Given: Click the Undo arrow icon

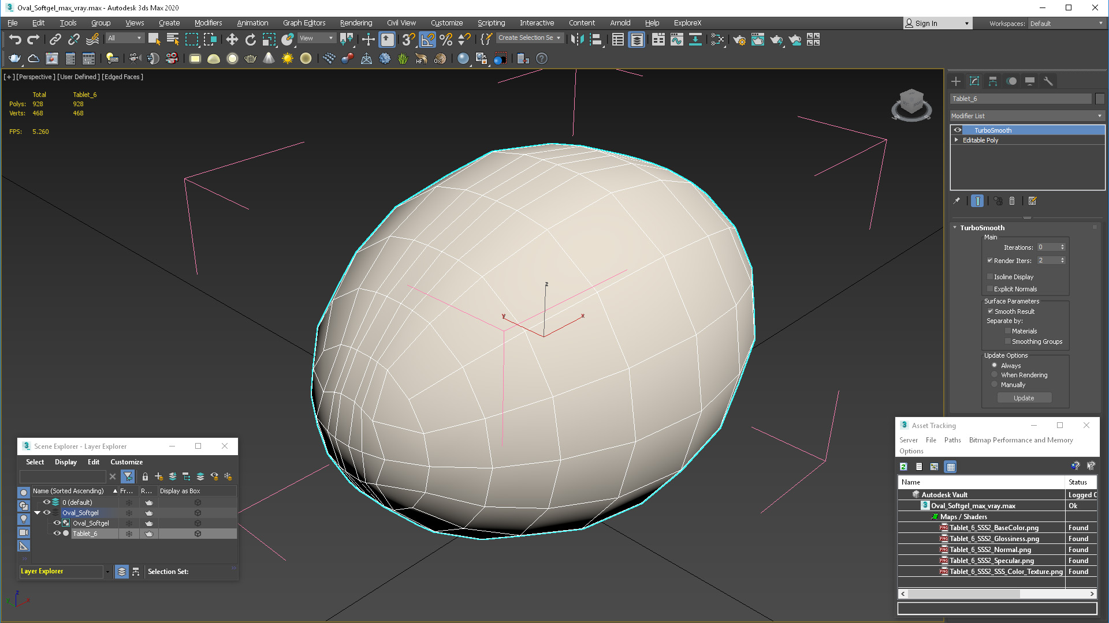Looking at the screenshot, I should point(15,39).
